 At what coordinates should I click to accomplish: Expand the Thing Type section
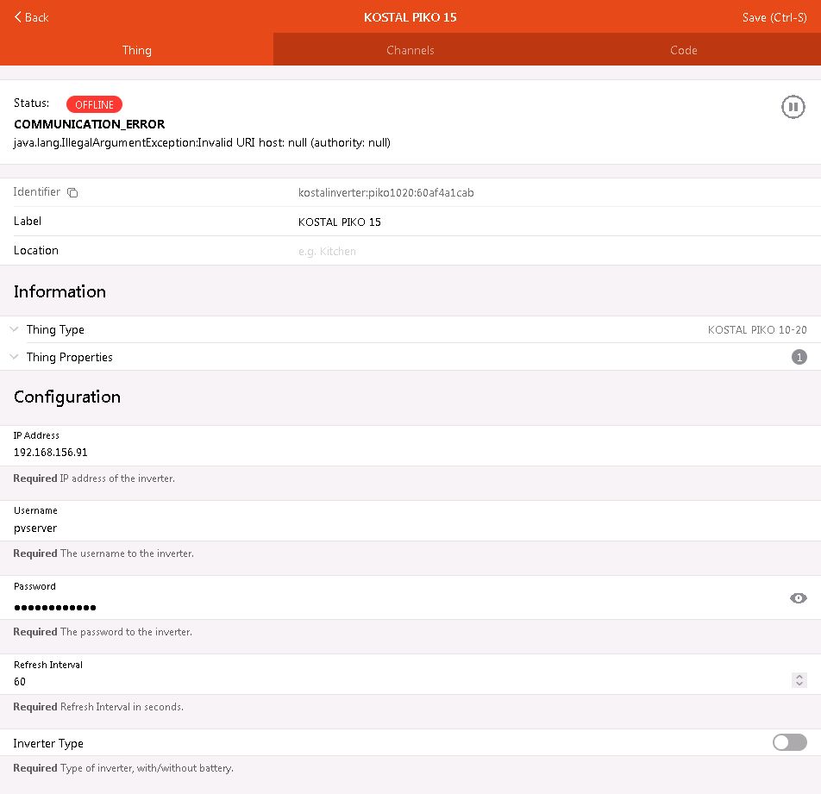click(x=410, y=329)
